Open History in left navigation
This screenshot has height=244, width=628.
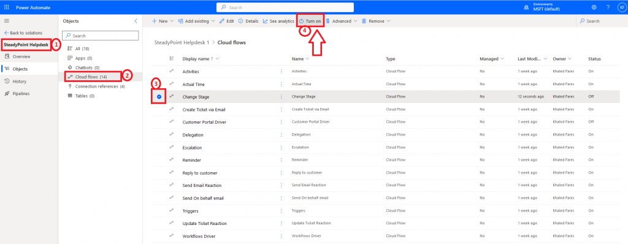[x=19, y=82]
